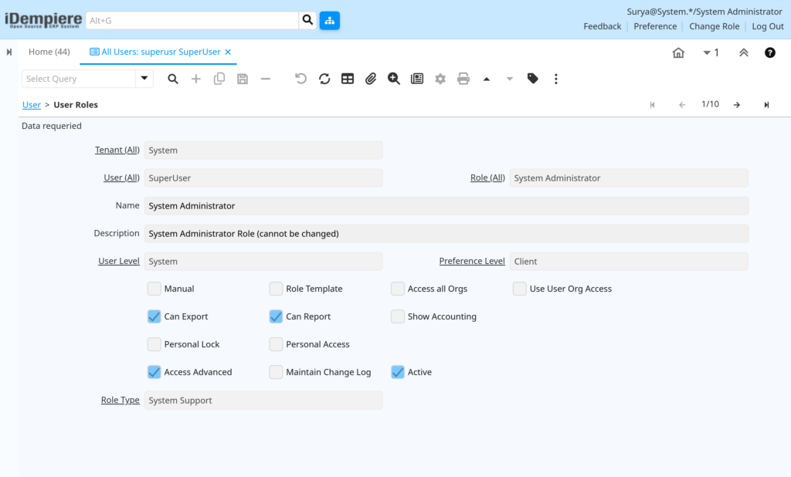791x477 pixels.
Task: Open the Report icon in the toolbar
Action: coord(417,79)
